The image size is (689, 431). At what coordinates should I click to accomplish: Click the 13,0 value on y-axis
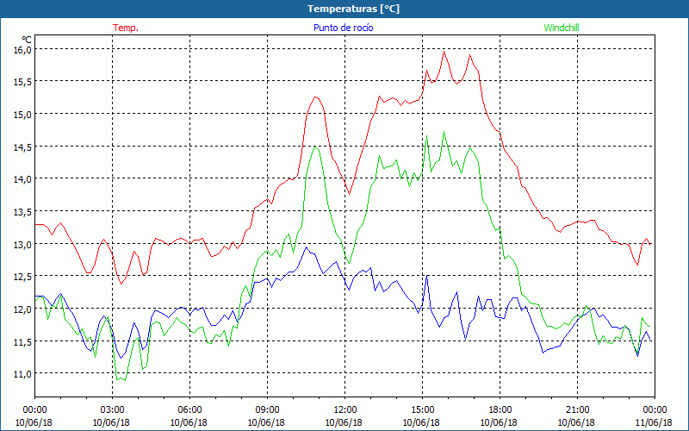(x=22, y=244)
